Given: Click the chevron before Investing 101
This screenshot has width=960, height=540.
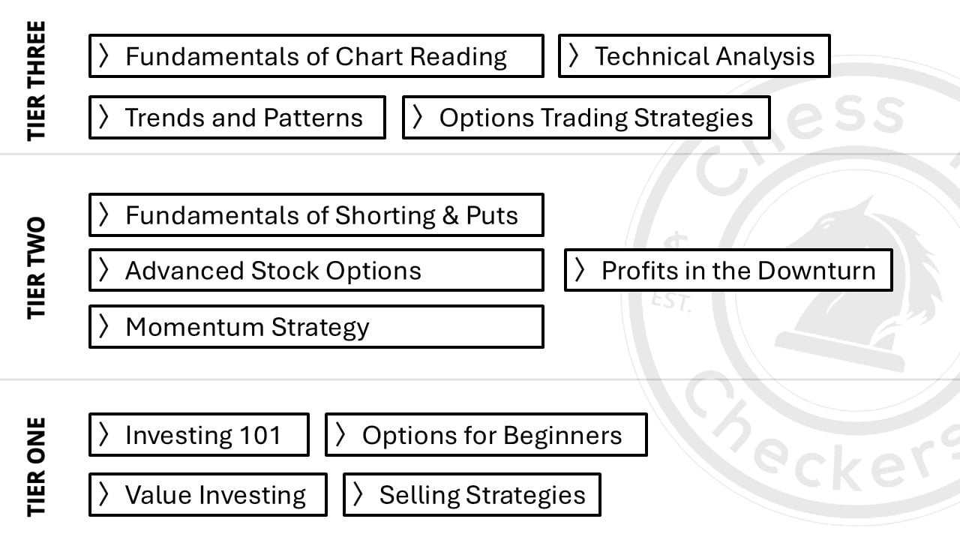Looking at the screenshot, I should click(104, 435).
